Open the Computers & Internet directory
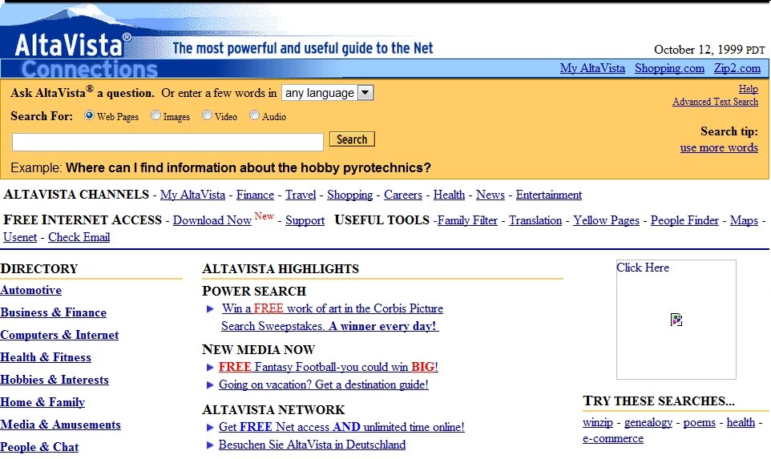 (59, 335)
